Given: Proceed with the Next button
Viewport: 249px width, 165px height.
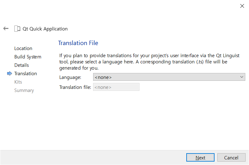Looking at the screenshot, I should pos(200,158).
